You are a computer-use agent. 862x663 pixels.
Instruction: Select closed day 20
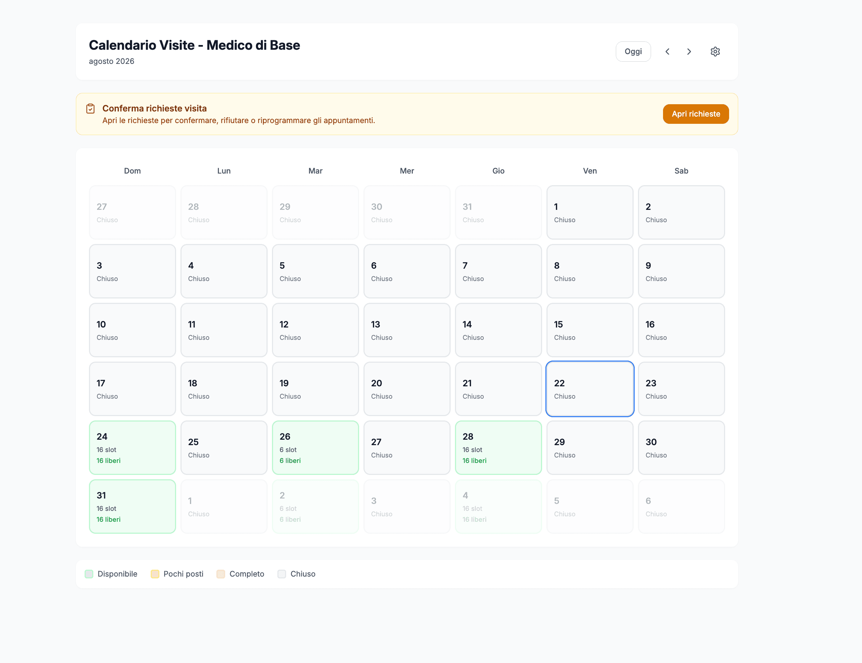(x=407, y=389)
